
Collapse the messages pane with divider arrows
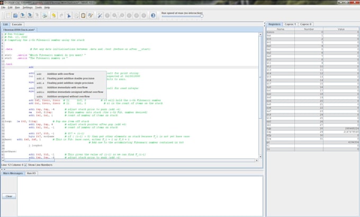[4, 169]
